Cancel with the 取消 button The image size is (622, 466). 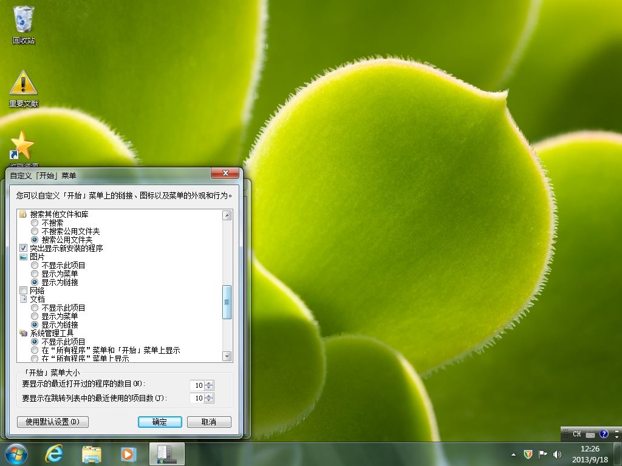click(209, 422)
